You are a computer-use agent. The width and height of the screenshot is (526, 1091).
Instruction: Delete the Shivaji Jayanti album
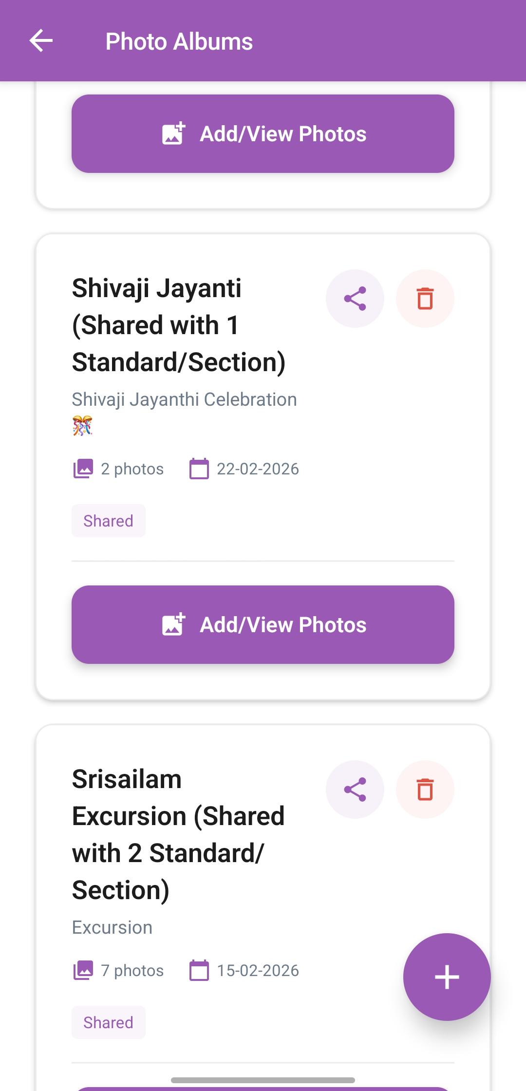[x=425, y=299]
